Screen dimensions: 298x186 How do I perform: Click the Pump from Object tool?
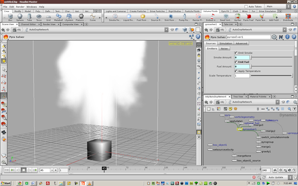(184, 17)
